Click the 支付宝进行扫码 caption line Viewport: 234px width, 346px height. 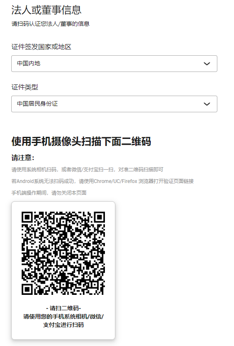(63, 325)
